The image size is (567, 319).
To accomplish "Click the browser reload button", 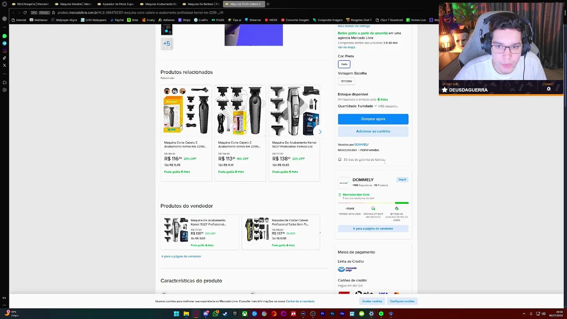I will 25,13.
